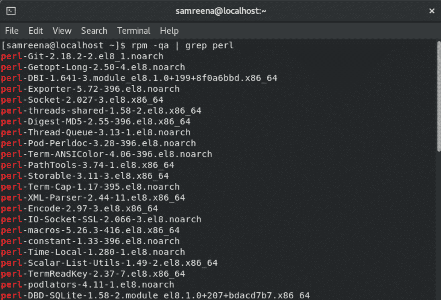Click the perl-XML-Parser package line
The height and width of the screenshot is (300, 441).
click(x=92, y=198)
